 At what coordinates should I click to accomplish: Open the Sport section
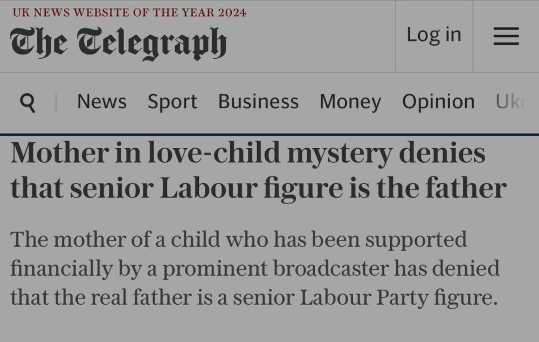coord(172,102)
